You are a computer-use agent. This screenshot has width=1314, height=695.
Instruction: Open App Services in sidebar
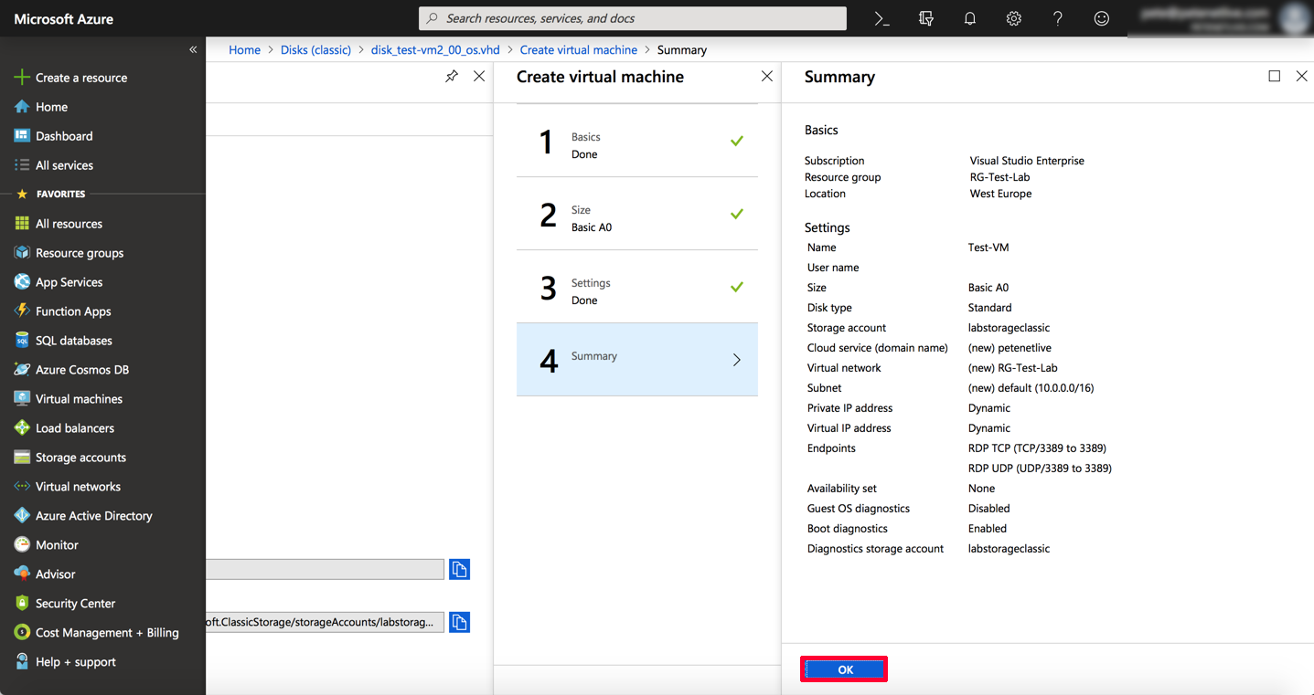[69, 282]
